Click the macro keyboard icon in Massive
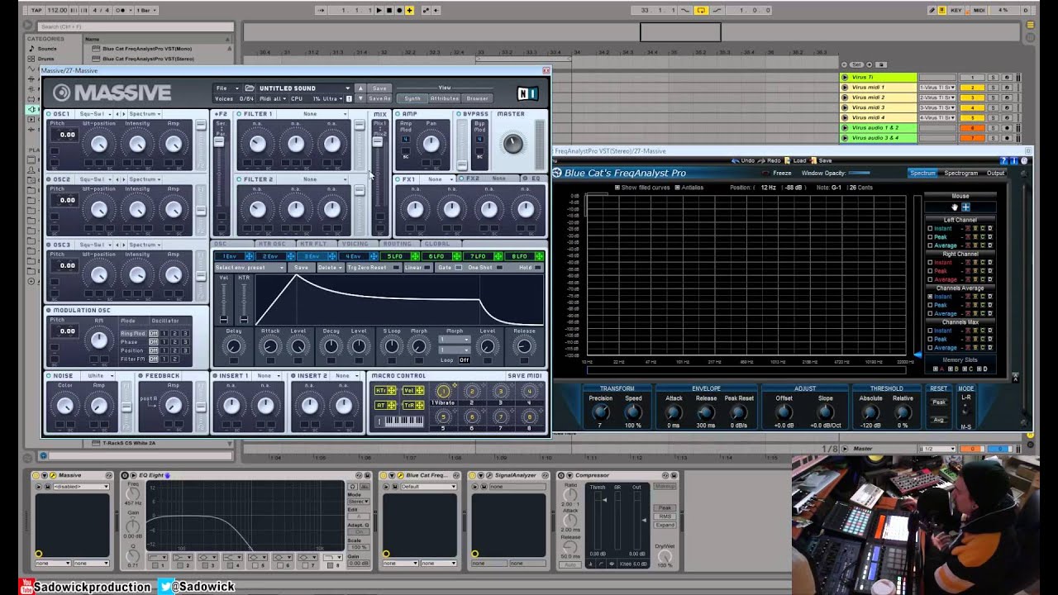 (x=399, y=421)
